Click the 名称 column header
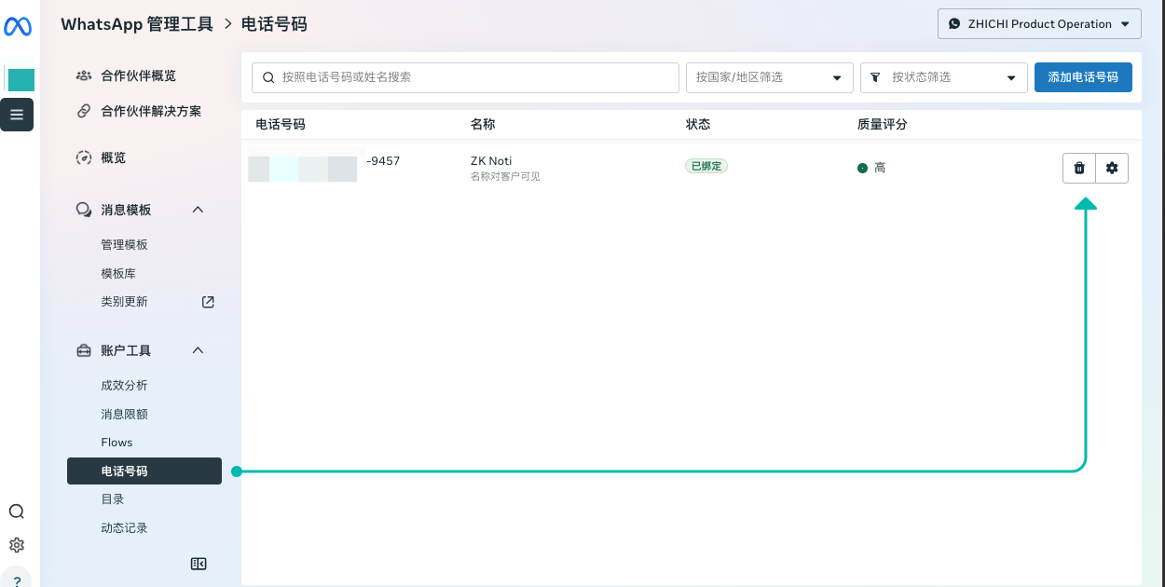1165x587 pixels. pos(483,124)
